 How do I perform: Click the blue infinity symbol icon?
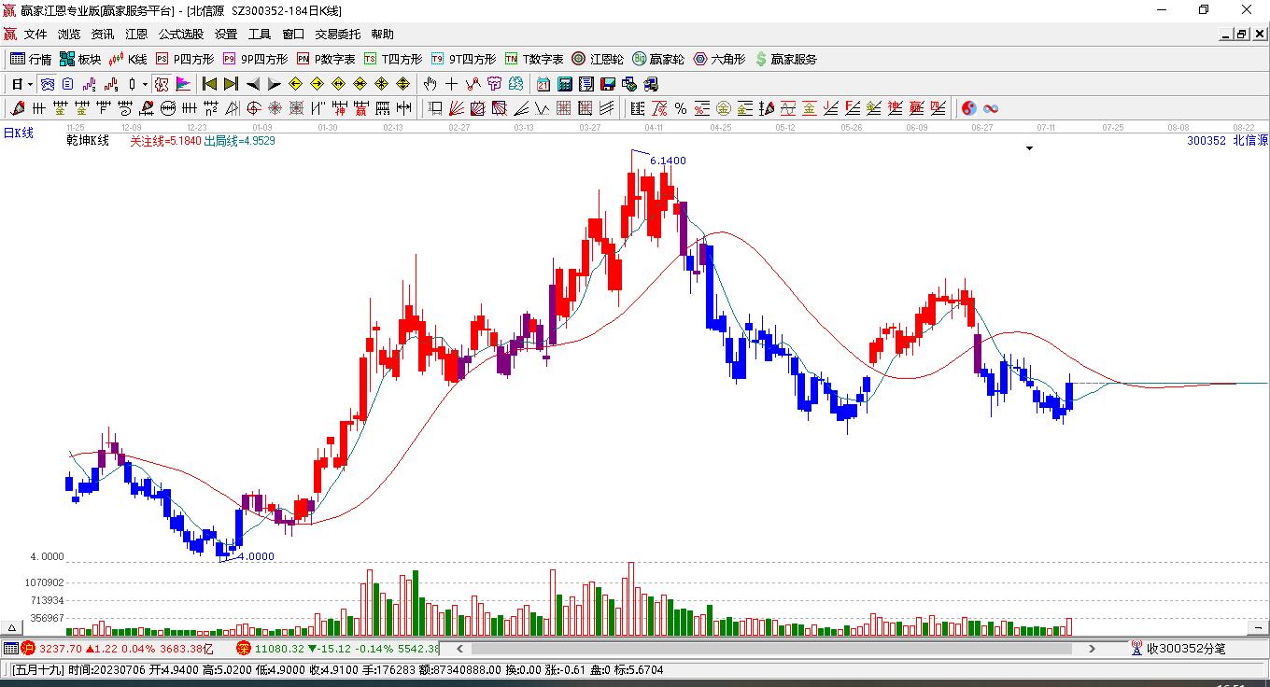click(991, 108)
